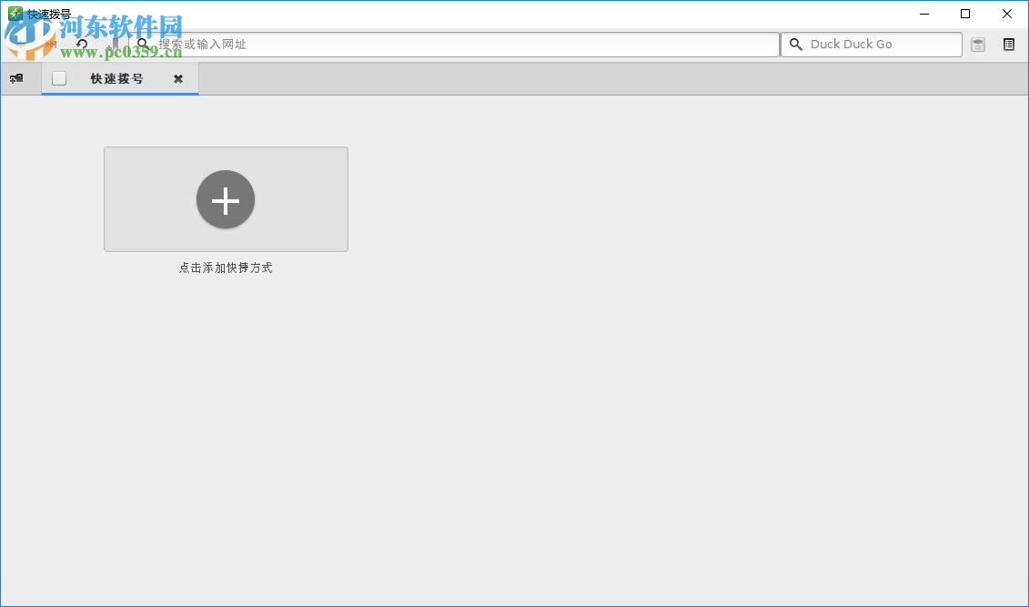Toggle the checkbox on the 快速拨号 tab
Screen dimensions: 1029x607
(x=59, y=78)
